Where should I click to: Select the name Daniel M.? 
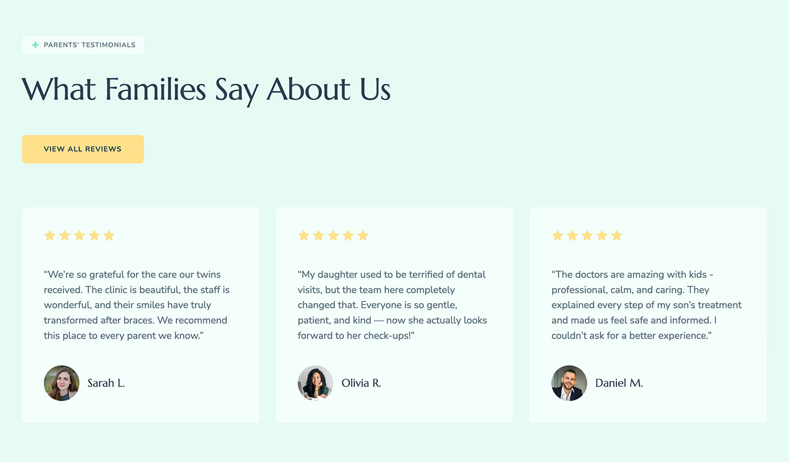pos(619,383)
